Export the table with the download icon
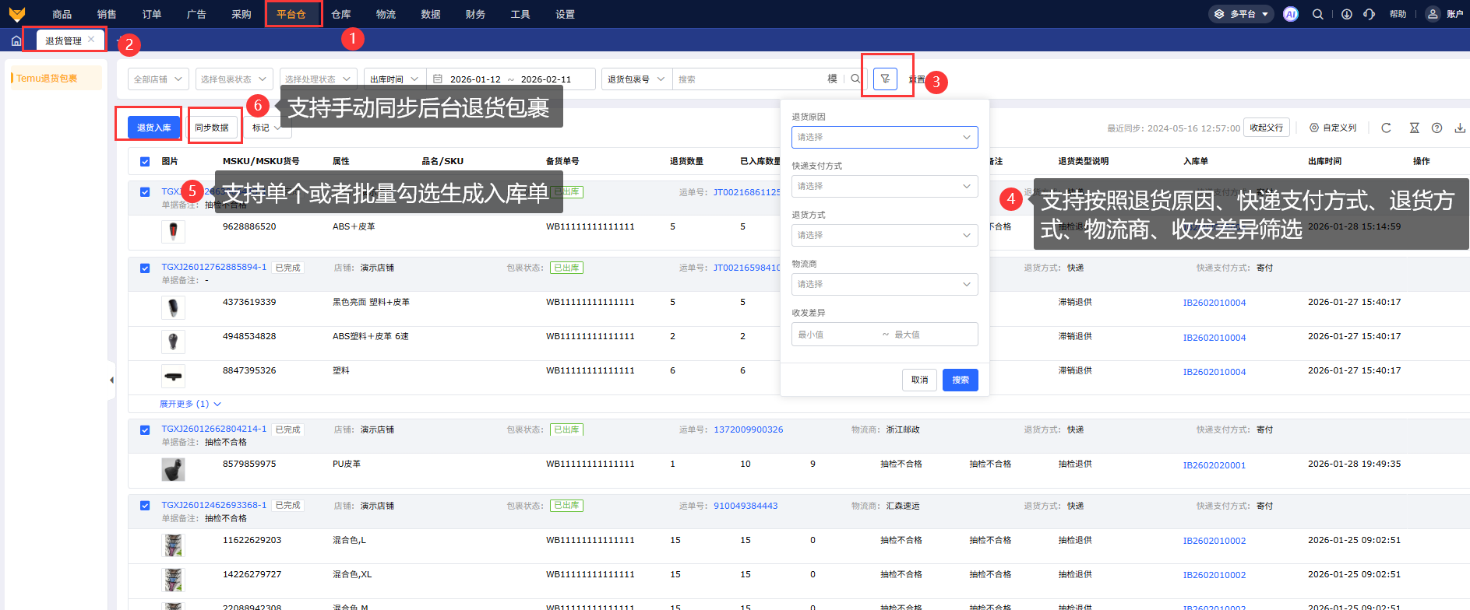This screenshot has height=610, width=1470. point(1459,128)
